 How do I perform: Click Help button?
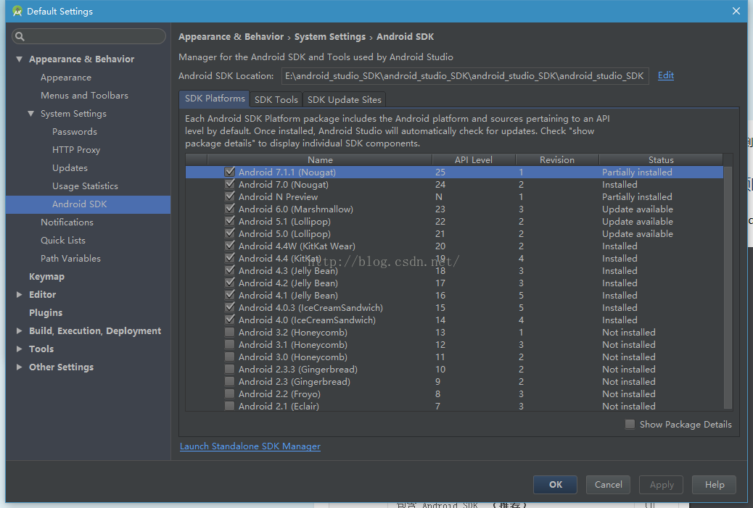click(x=714, y=485)
